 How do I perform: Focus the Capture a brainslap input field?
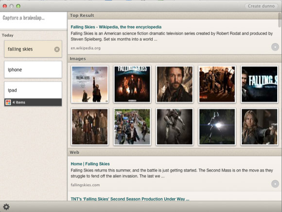pos(34,20)
